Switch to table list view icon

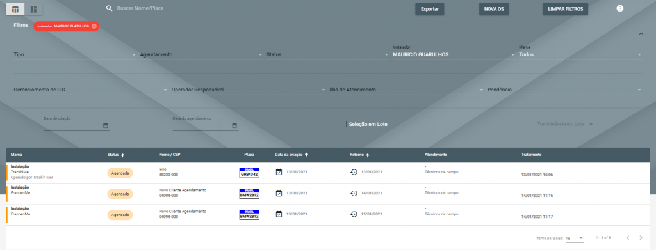(15, 9)
